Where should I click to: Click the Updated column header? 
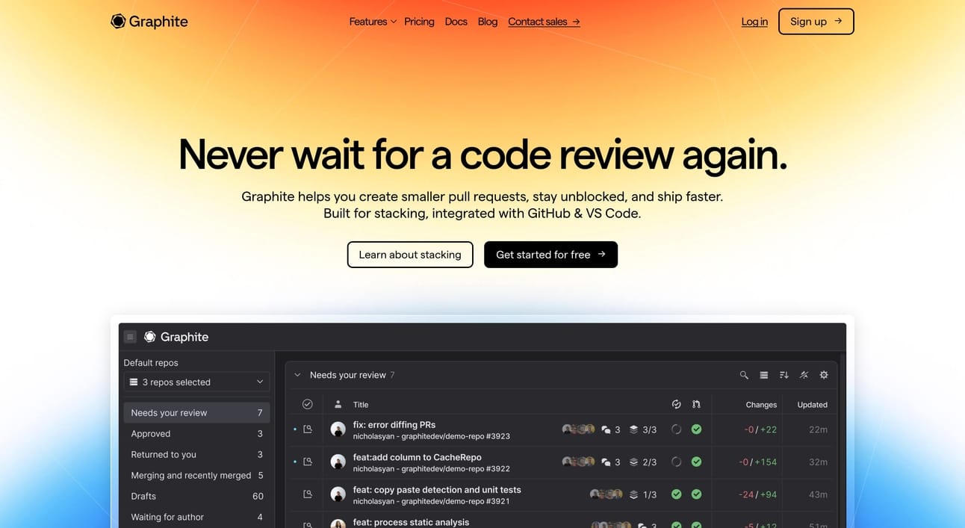pyautogui.click(x=812, y=405)
